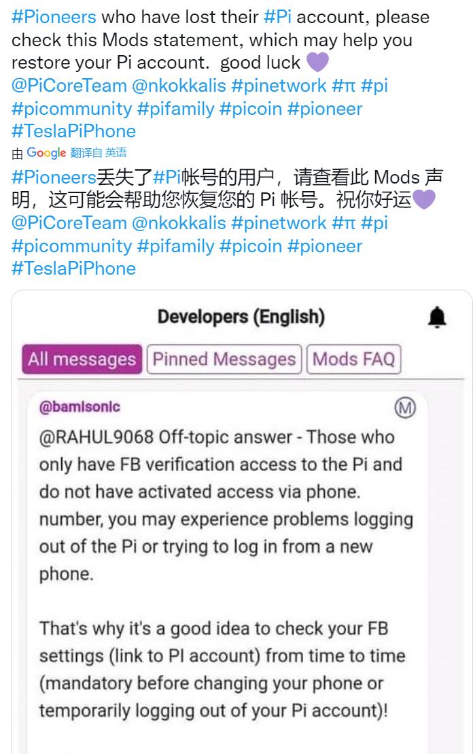Open the Mods FAQ tab
Image resolution: width=473 pixels, height=754 pixels.
(354, 359)
